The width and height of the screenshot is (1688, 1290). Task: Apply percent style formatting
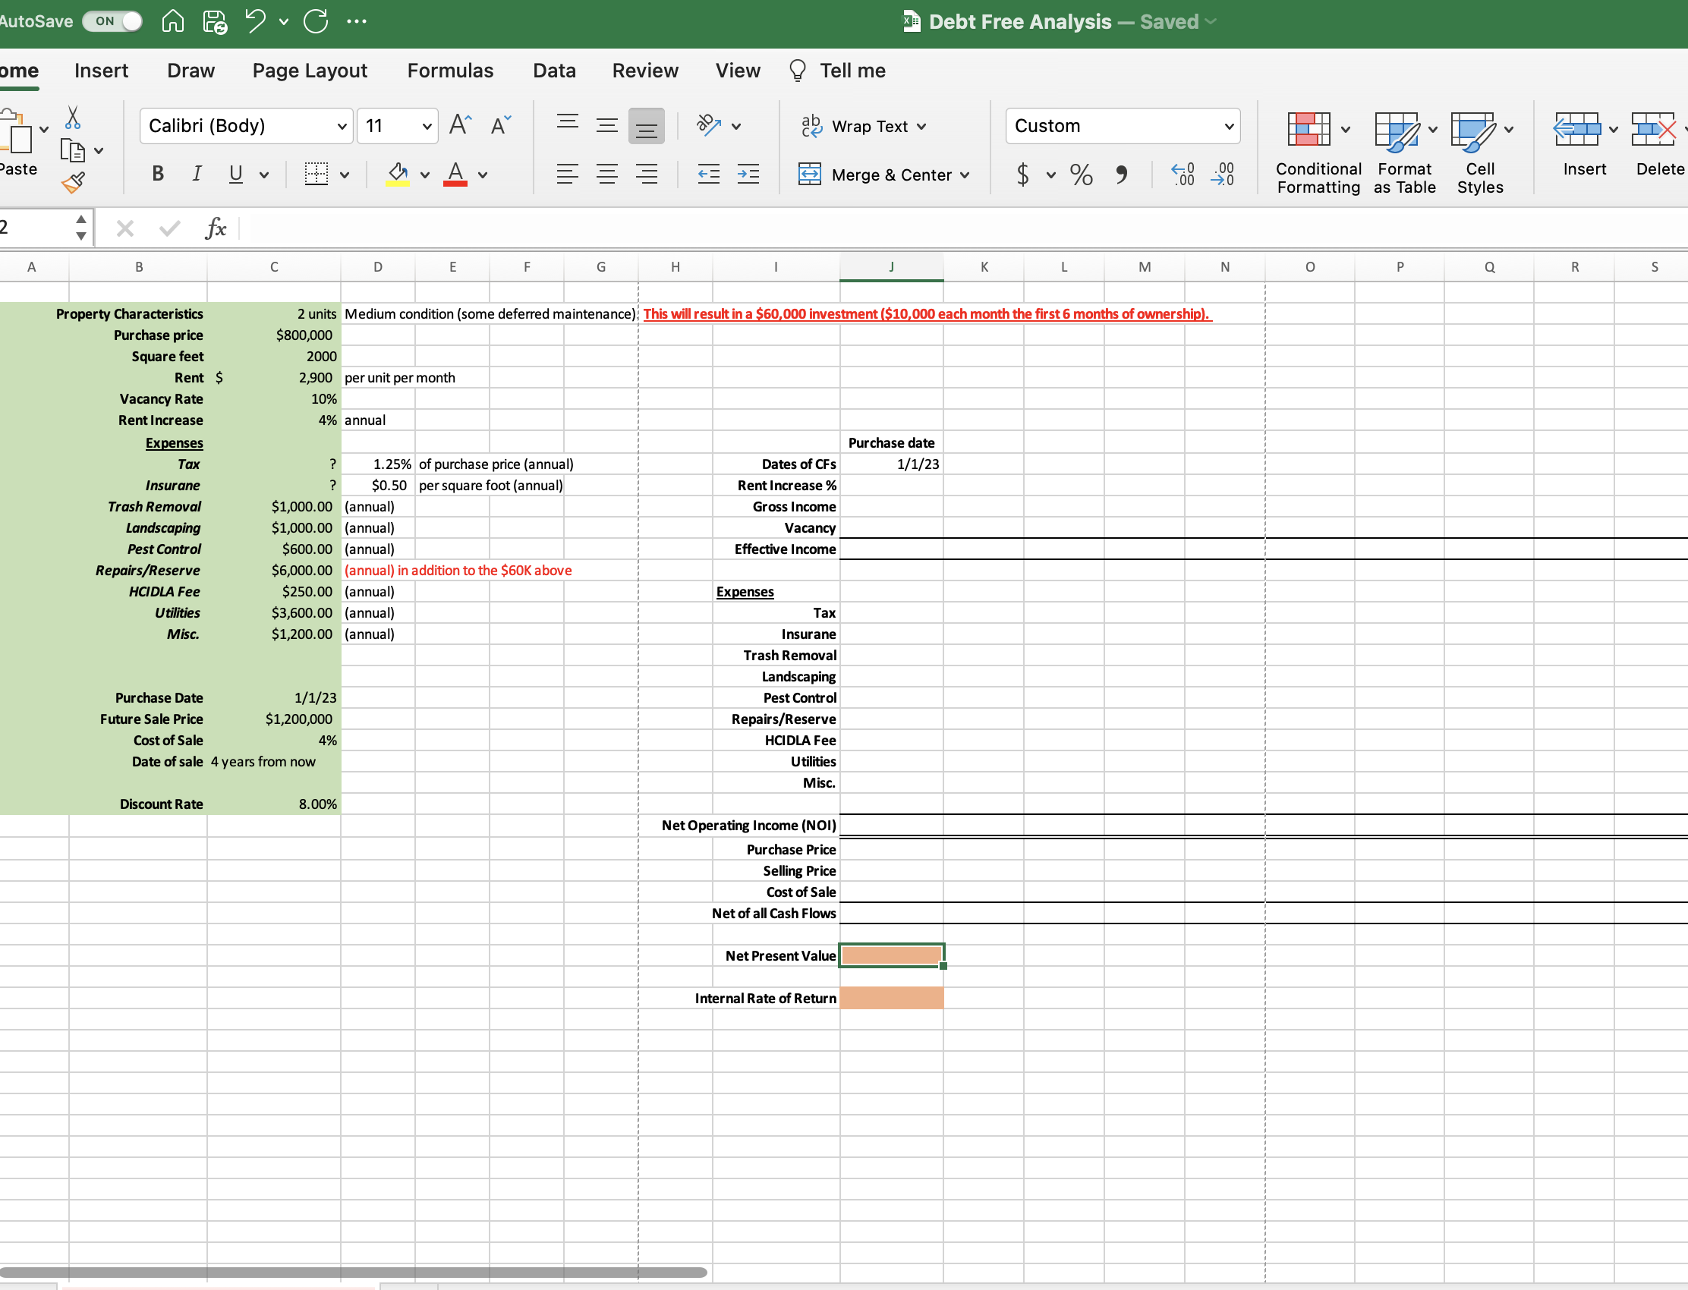(x=1081, y=175)
